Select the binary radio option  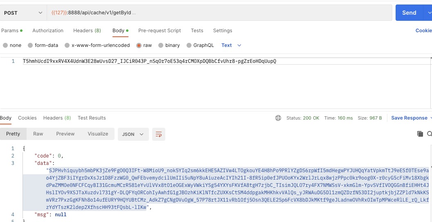point(161,45)
